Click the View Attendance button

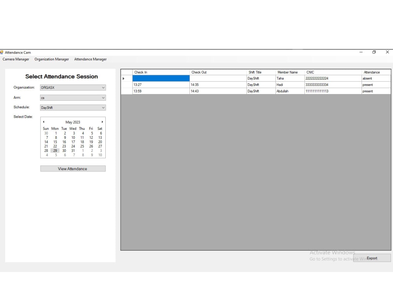coord(73,168)
